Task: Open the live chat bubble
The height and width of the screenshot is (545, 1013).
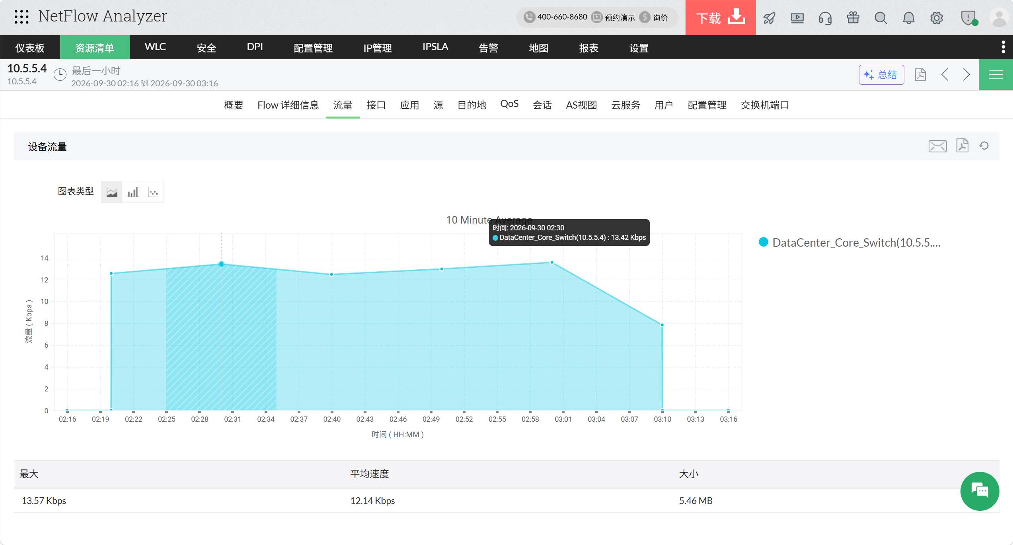Action: pyautogui.click(x=980, y=491)
